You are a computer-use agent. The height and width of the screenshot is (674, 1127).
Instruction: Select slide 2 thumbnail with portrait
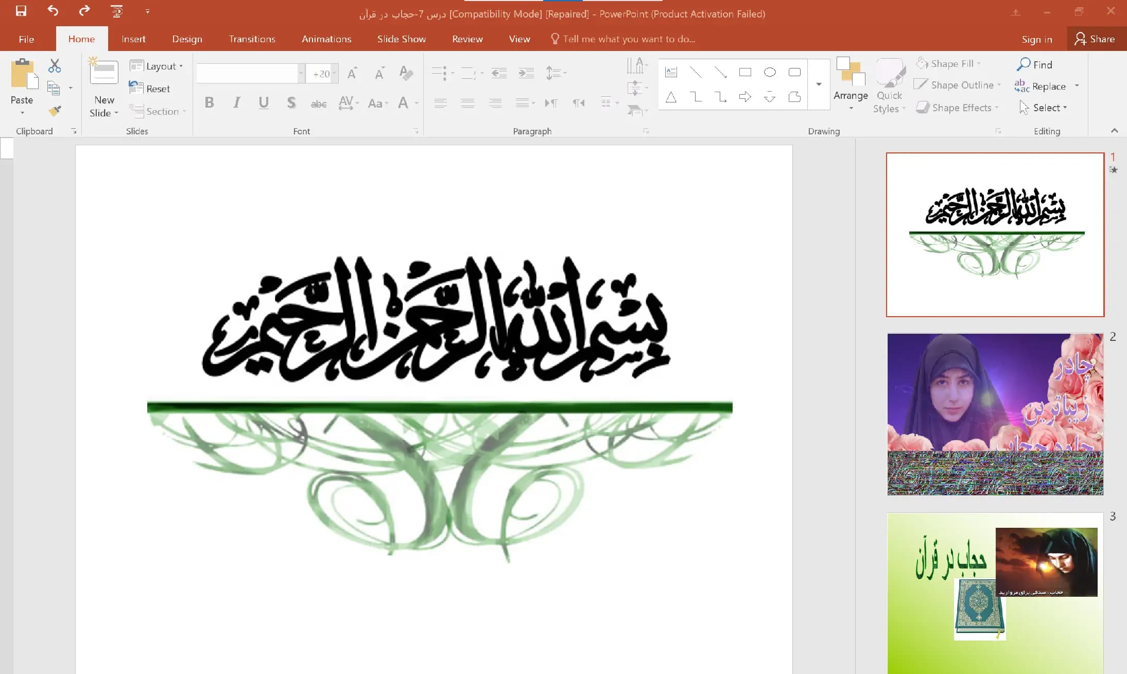pyautogui.click(x=995, y=414)
